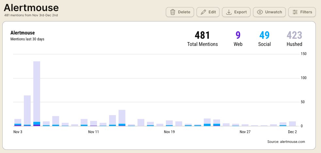321x153 pixels.
Task: Click the Total Mentions label
Action: click(x=202, y=44)
